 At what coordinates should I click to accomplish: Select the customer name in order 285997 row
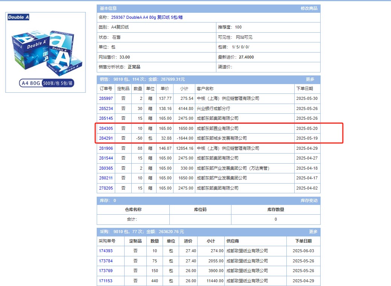(228, 98)
